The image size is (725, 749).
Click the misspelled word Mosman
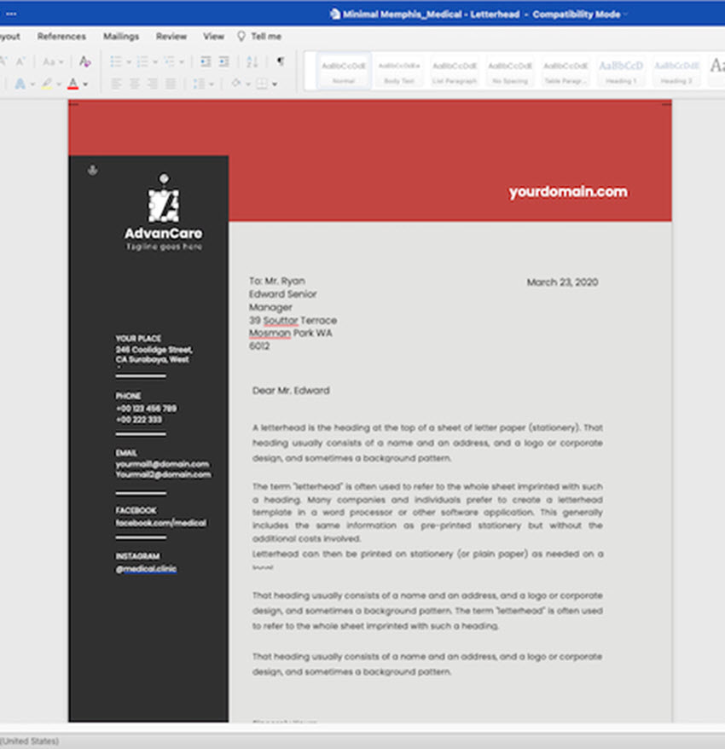coord(270,333)
